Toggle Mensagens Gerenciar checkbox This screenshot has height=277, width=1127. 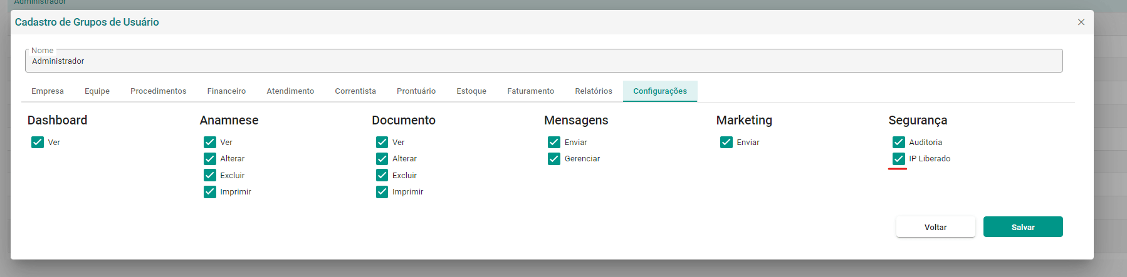pos(554,159)
